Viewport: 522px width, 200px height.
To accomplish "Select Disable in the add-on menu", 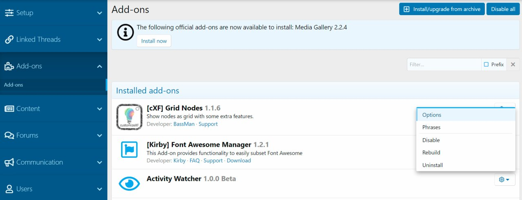I will [x=431, y=140].
